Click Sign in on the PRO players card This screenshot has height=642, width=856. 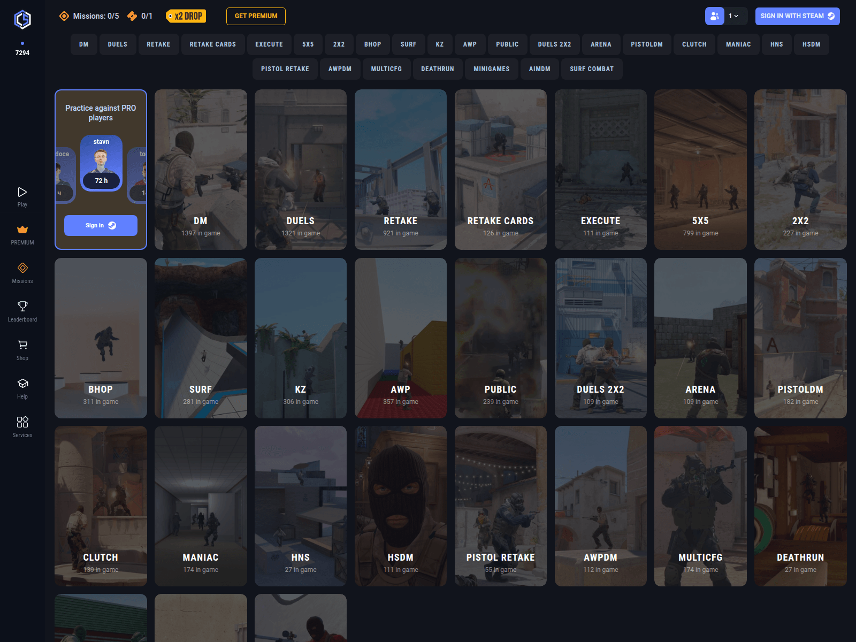pos(101,225)
